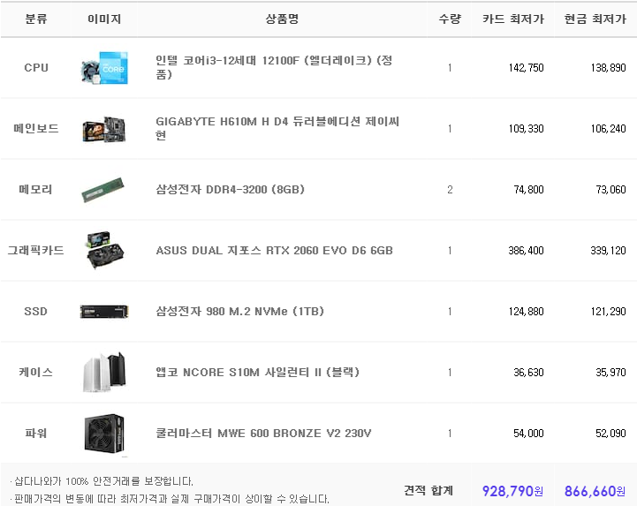Open 쿨러마스터 MWE 600 BRONZE V2 link
Image resolution: width=637 pixels, height=506 pixels.
(263, 434)
